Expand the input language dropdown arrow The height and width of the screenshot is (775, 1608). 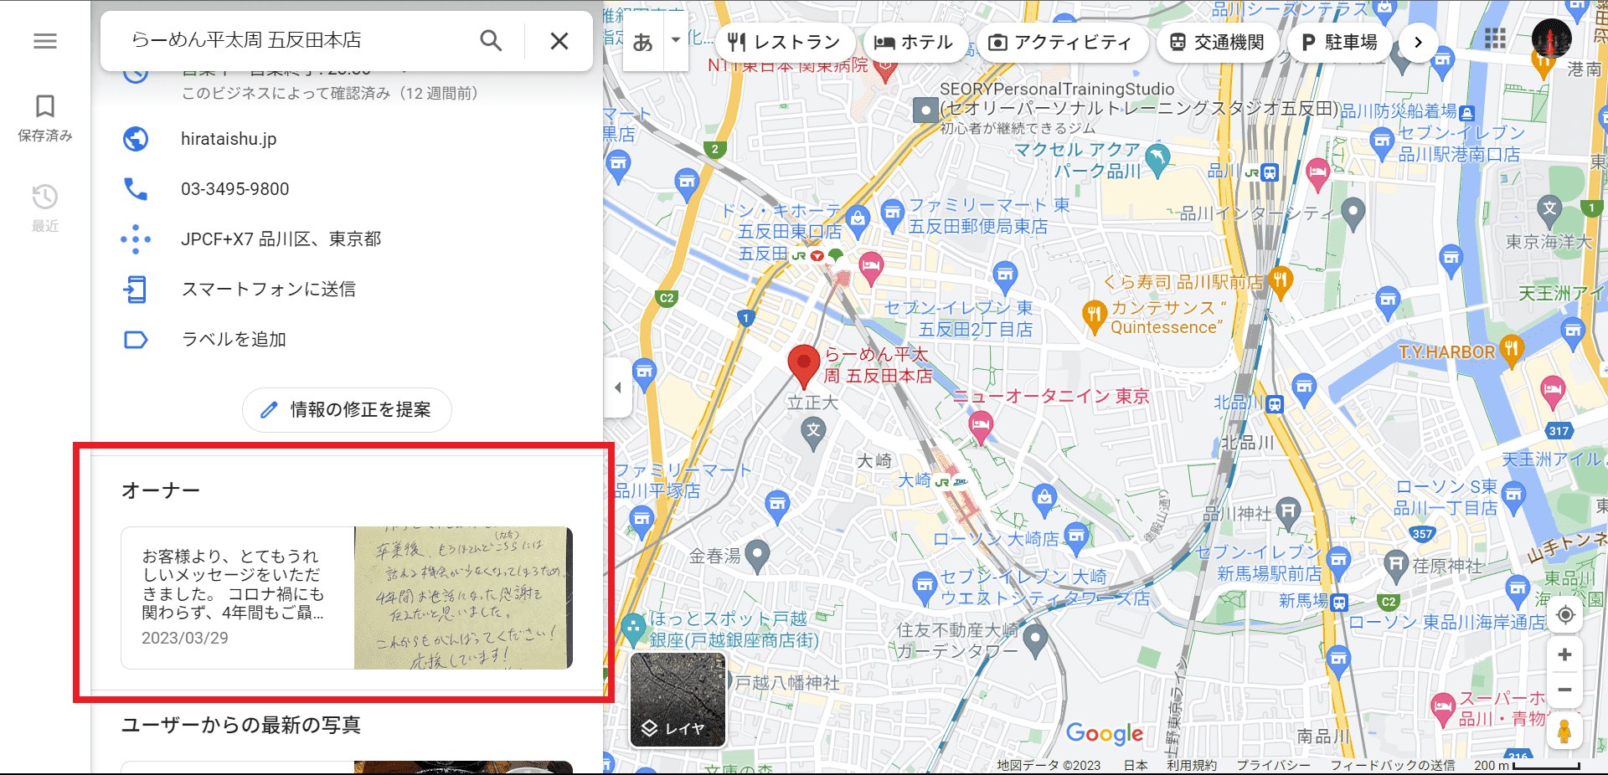pyautogui.click(x=675, y=40)
